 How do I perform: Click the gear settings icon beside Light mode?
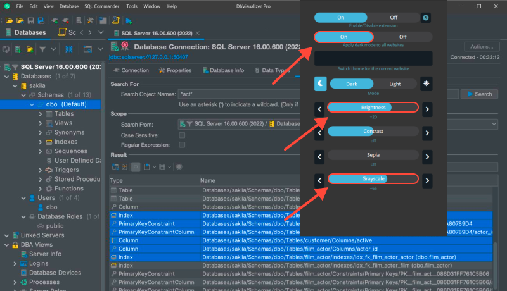(427, 84)
